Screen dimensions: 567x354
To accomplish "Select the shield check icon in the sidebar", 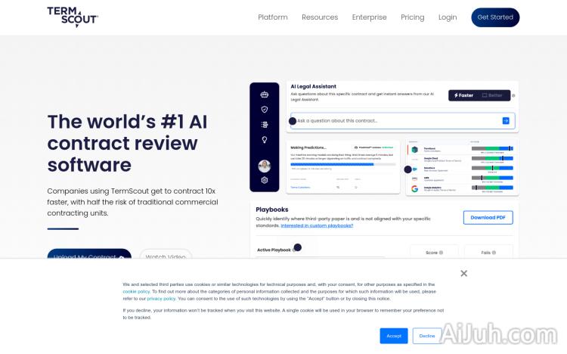I will [x=265, y=110].
